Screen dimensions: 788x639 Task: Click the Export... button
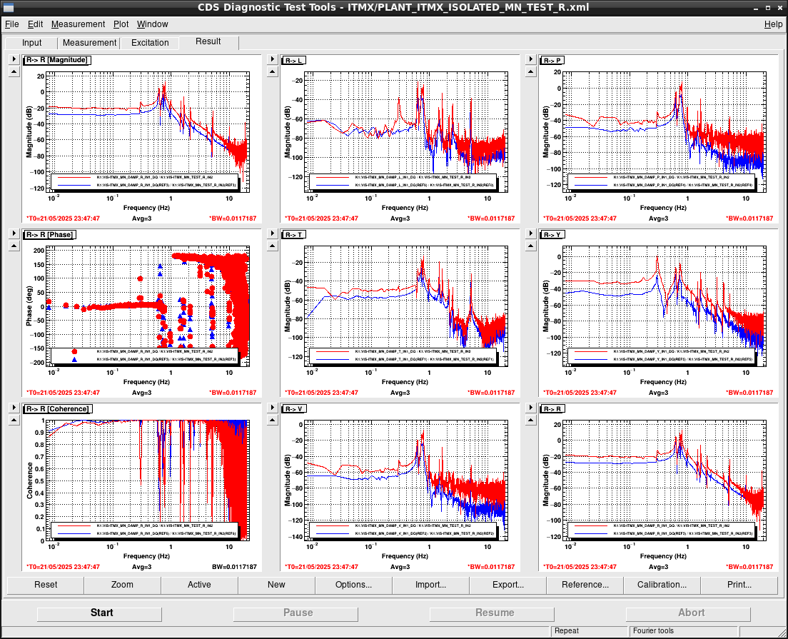(508, 585)
